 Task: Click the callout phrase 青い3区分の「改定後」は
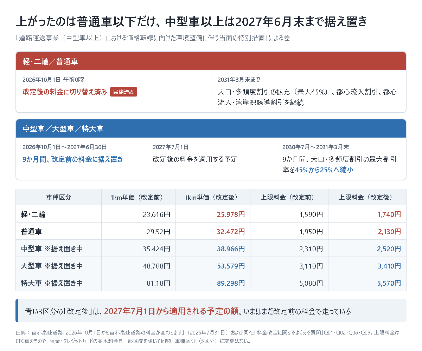[x=64, y=311]
